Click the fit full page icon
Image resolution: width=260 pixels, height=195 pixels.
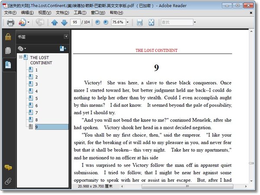[151, 22]
